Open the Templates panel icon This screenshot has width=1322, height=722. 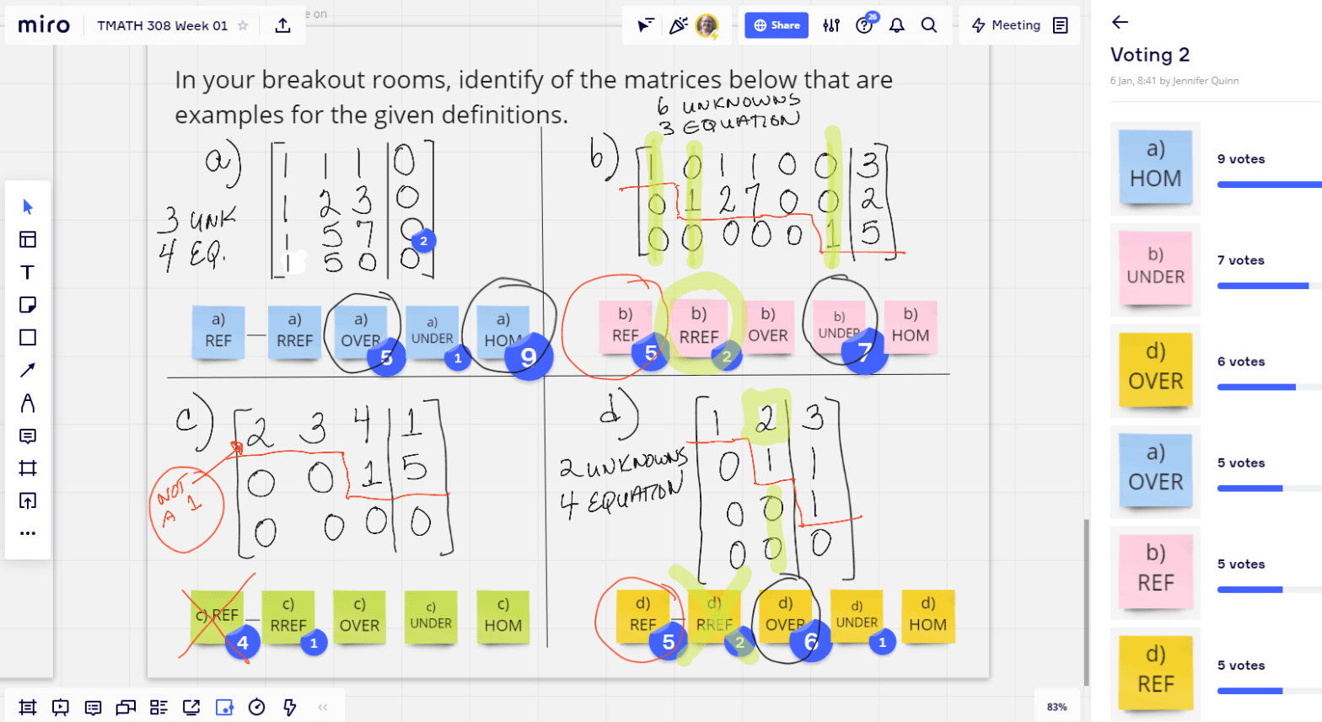28,240
